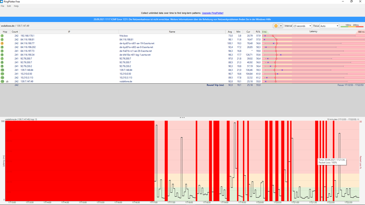Click hop 6 current latency value 126,71

[249, 55]
